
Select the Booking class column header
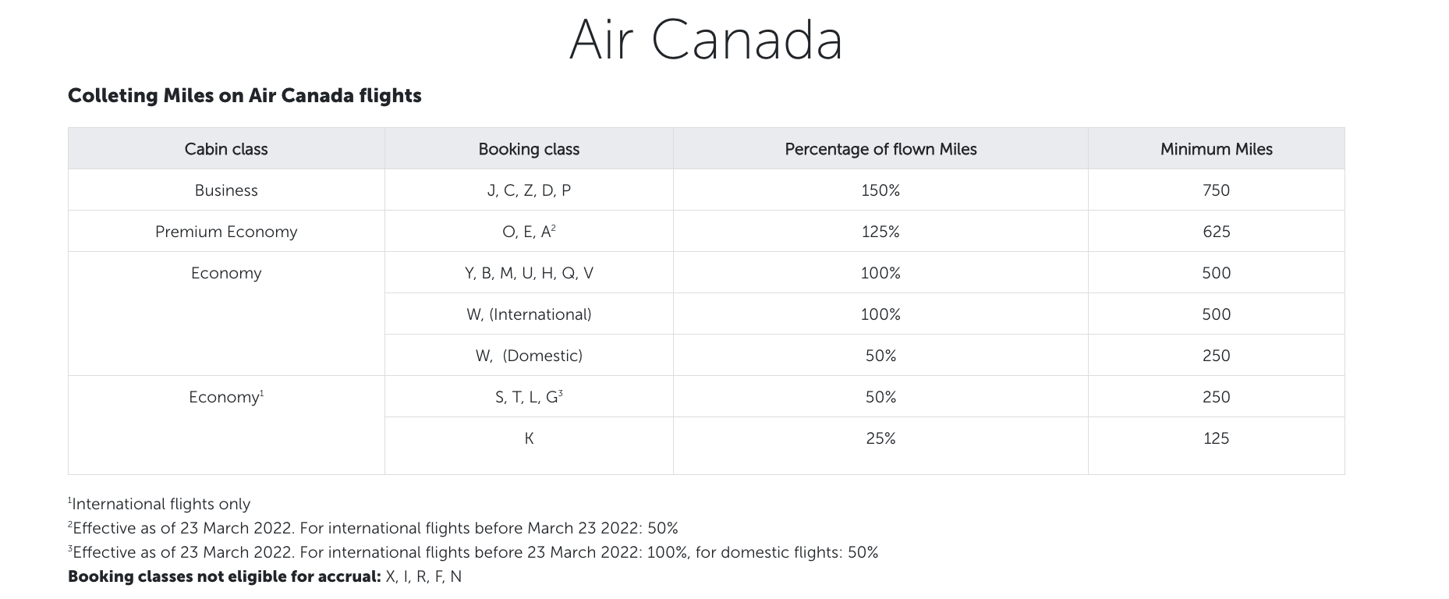click(x=529, y=149)
